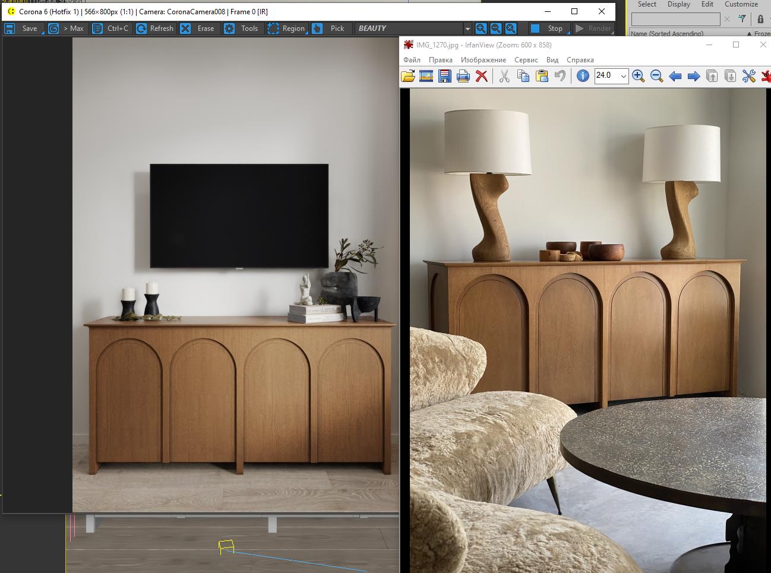The width and height of the screenshot is (771, 573).
Task: Maximize the Corona frame buffer window
Action: 574,11
